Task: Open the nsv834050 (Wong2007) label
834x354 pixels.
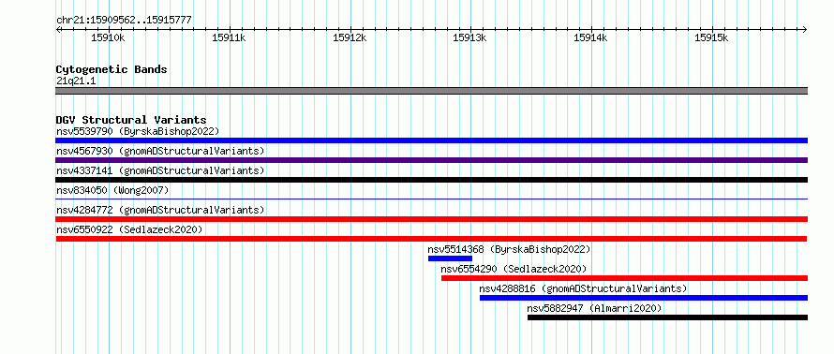Action: pyautogui.click(x=112, y=190)
